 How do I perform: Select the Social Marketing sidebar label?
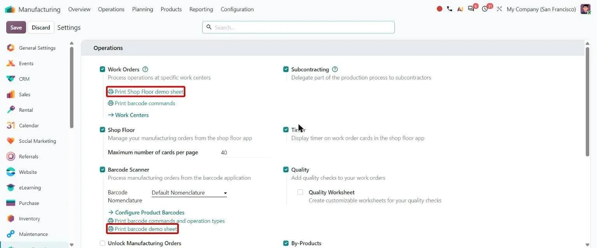click(37, 141)
